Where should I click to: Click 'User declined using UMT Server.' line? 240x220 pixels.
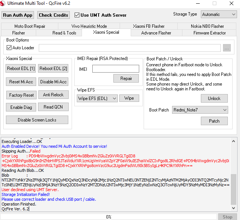coord(30,190)
